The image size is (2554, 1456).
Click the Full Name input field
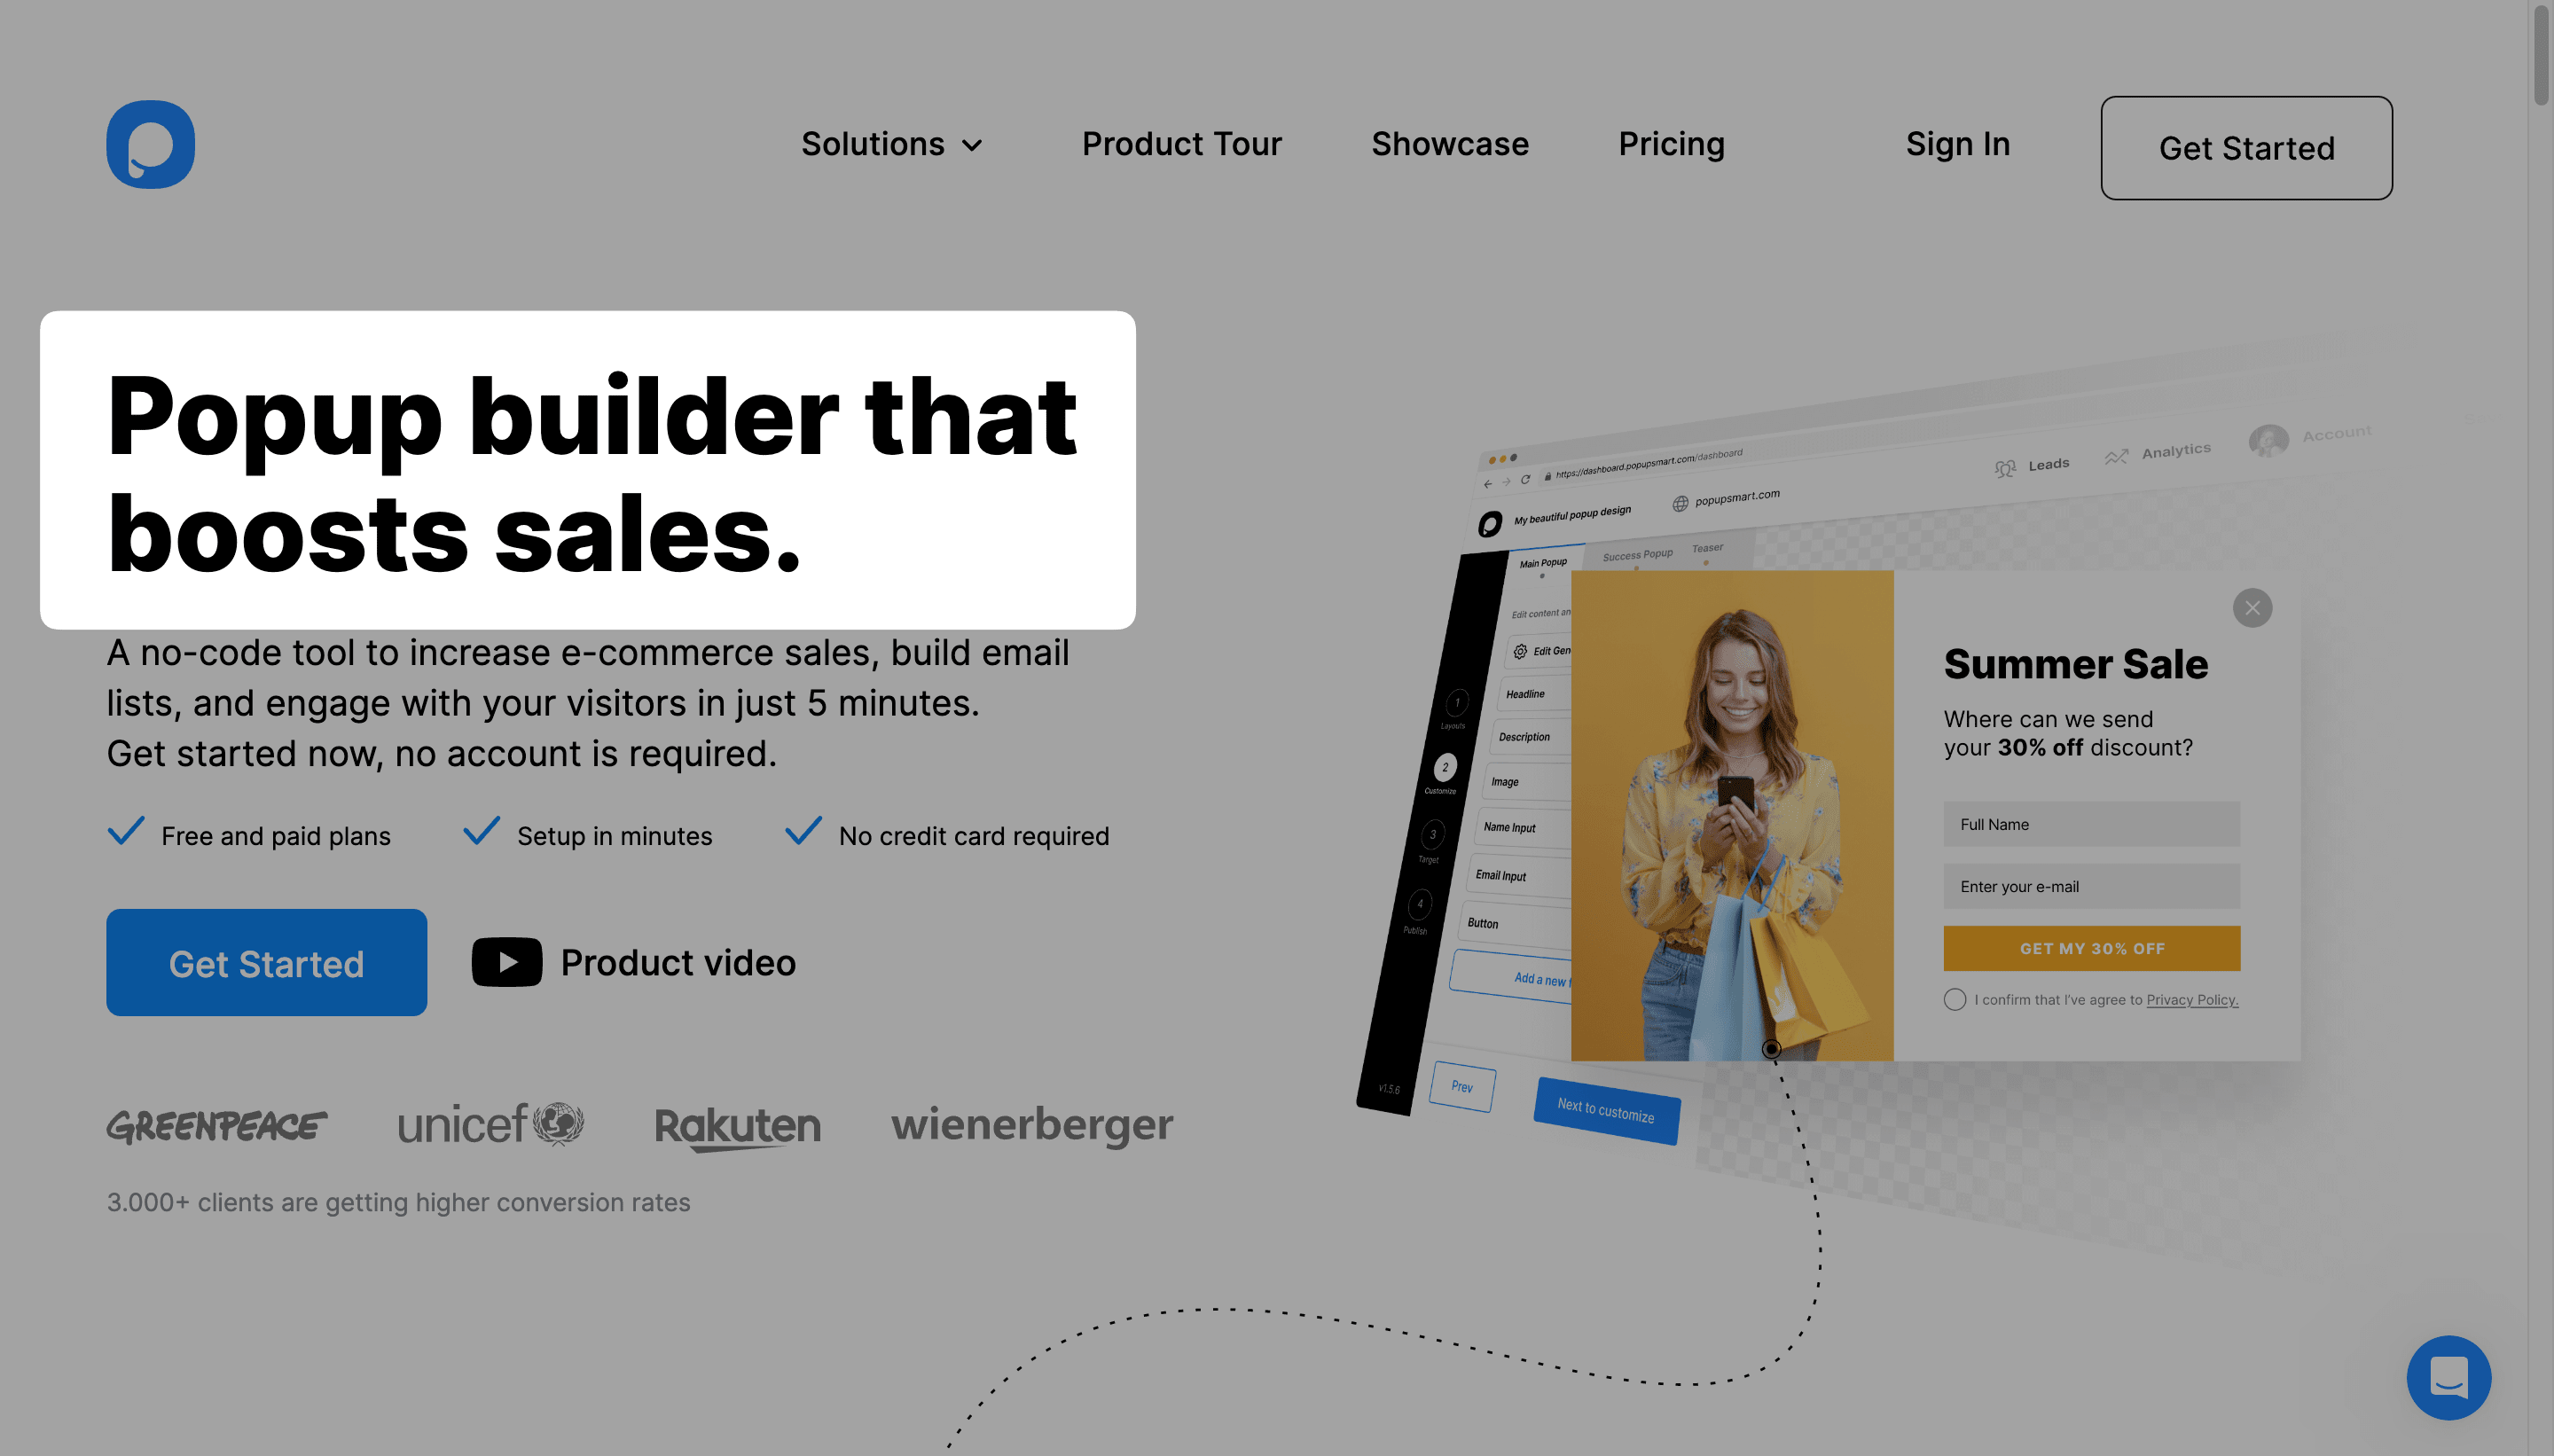(x=2091, y=825)
